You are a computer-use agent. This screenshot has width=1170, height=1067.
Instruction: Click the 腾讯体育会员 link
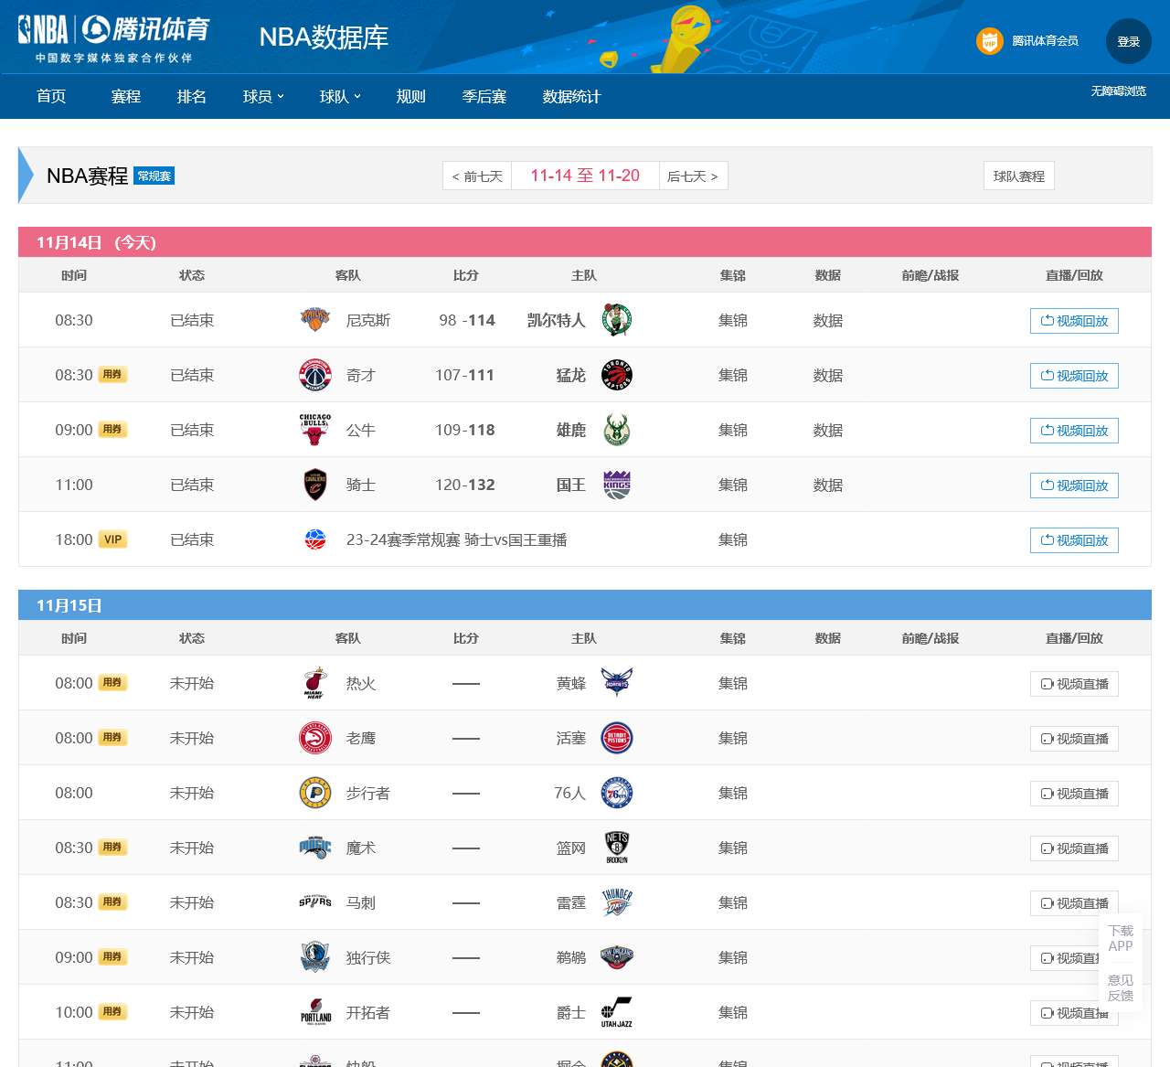[x=1045, y=41]
